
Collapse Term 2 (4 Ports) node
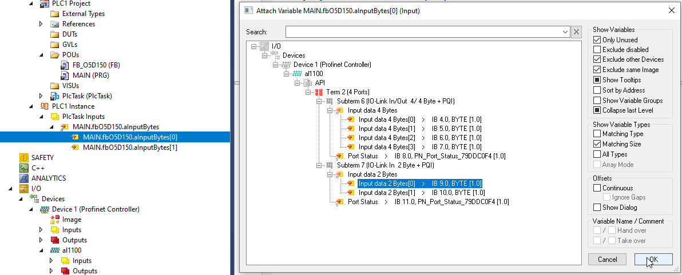308,92
